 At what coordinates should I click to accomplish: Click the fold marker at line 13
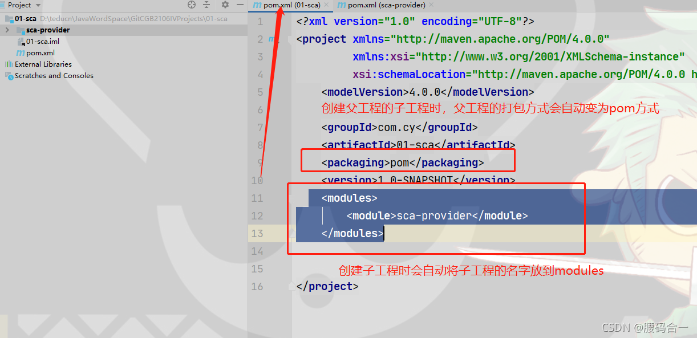click(x=292, y=233)
